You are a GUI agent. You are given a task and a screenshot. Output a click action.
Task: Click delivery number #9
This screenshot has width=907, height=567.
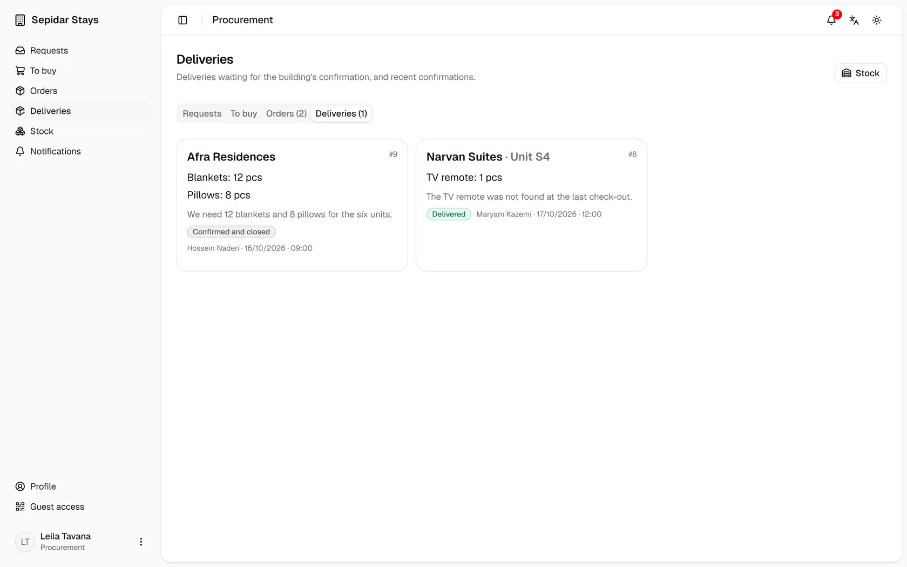point(393,154)
